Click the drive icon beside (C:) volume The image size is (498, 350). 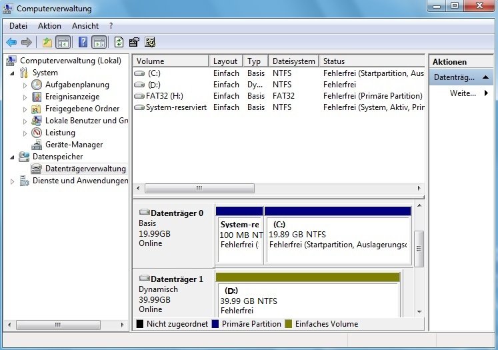(139, 73)
